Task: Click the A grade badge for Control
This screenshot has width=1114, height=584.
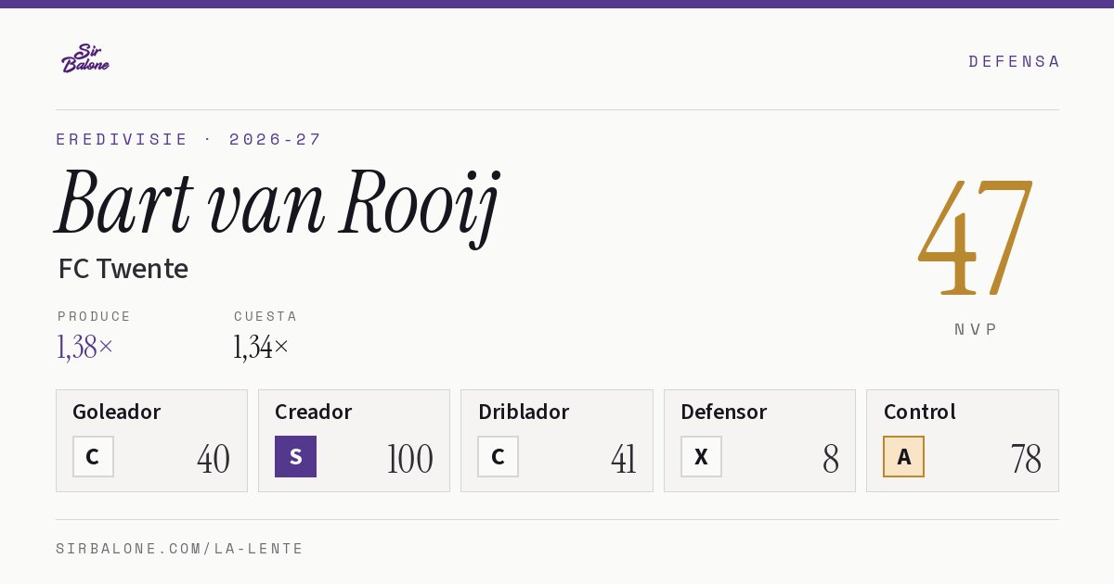Action: [903, 456]
